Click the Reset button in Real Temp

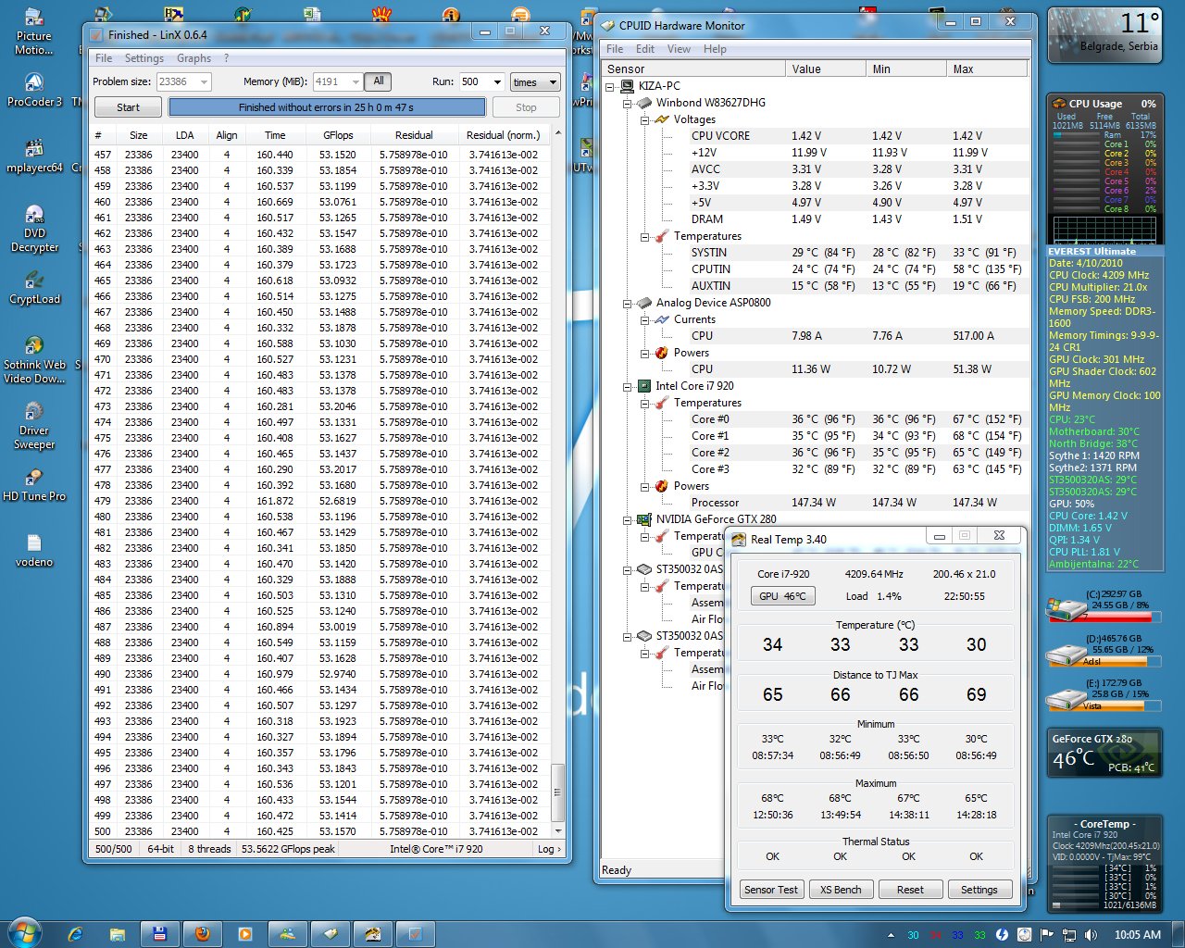pyautogui.click(x=910, y=890)
